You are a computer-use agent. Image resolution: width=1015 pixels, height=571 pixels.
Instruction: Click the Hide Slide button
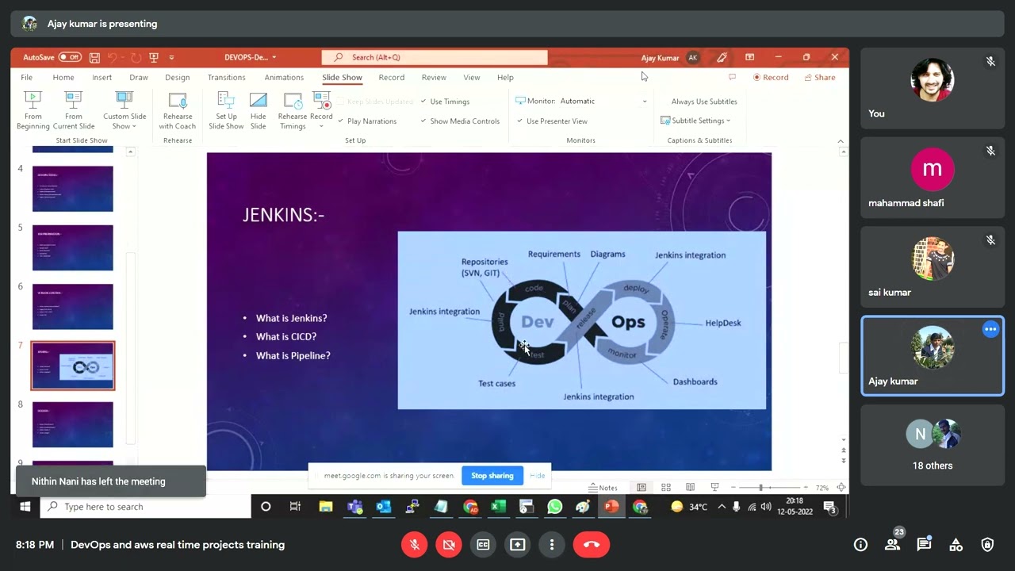click(x=259, y=110)
